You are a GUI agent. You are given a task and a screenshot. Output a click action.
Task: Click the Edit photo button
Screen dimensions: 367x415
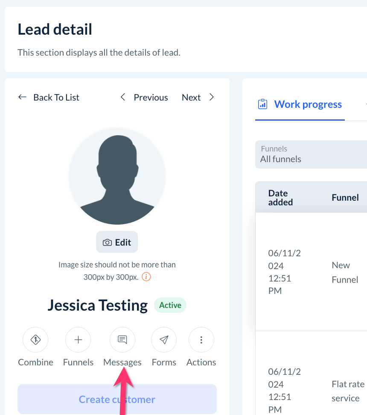(x=117, y=243)
